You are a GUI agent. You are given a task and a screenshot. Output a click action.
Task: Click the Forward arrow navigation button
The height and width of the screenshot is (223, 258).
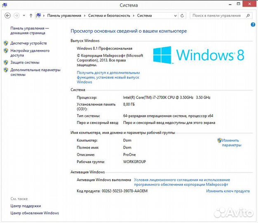16,16
